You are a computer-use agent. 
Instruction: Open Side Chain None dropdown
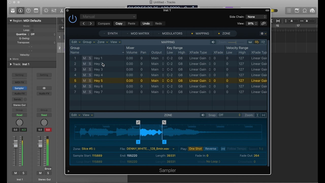(x=256, y=17)
